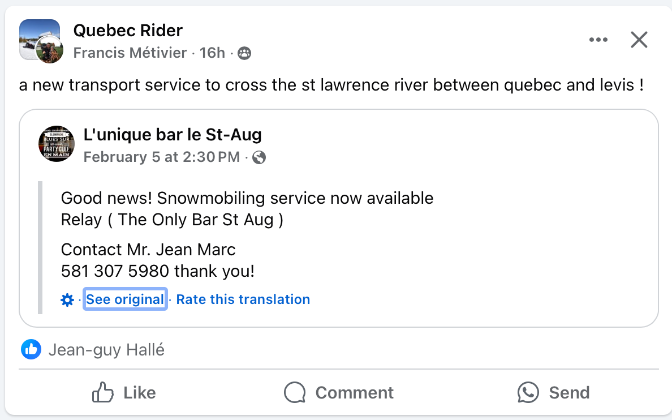Click See original translation link
672x420 pixels.
[124, 299]
